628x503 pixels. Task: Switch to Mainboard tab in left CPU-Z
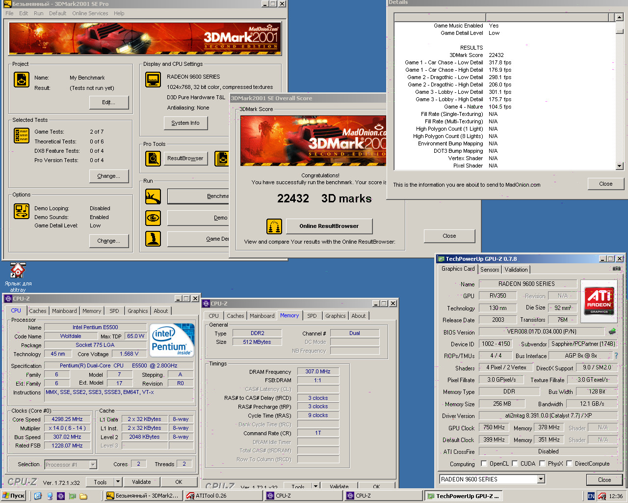[64, 311]
